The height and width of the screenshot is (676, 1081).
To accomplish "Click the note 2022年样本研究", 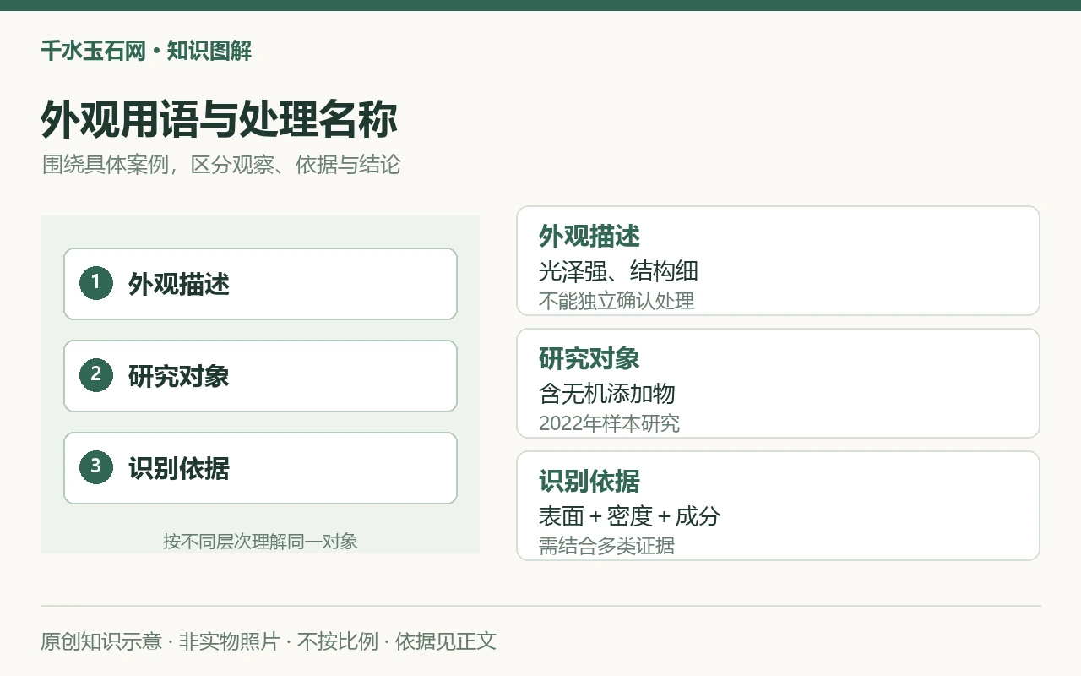I will click(609, 423).
